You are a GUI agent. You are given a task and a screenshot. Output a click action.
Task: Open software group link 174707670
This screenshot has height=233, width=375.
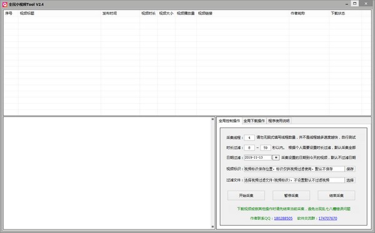point(328,219)
